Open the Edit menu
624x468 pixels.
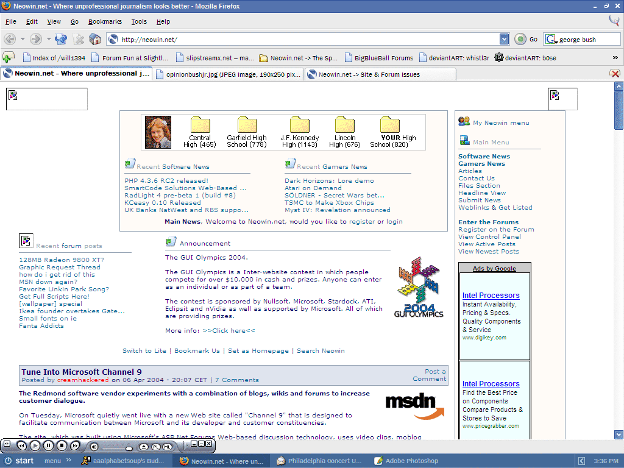coord(32,21)
